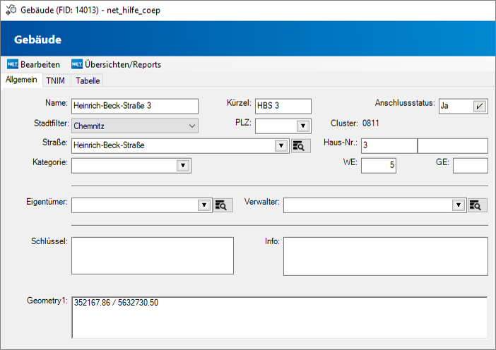
Task: Click the Cluster value 0811
Action: 371,123
